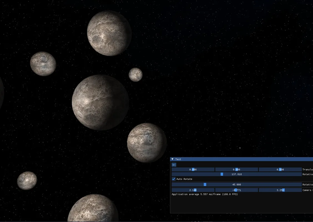The width and height of the screenshot is (313, 222).
Task: Click the "<-" back button
Action: coord(174,165)
